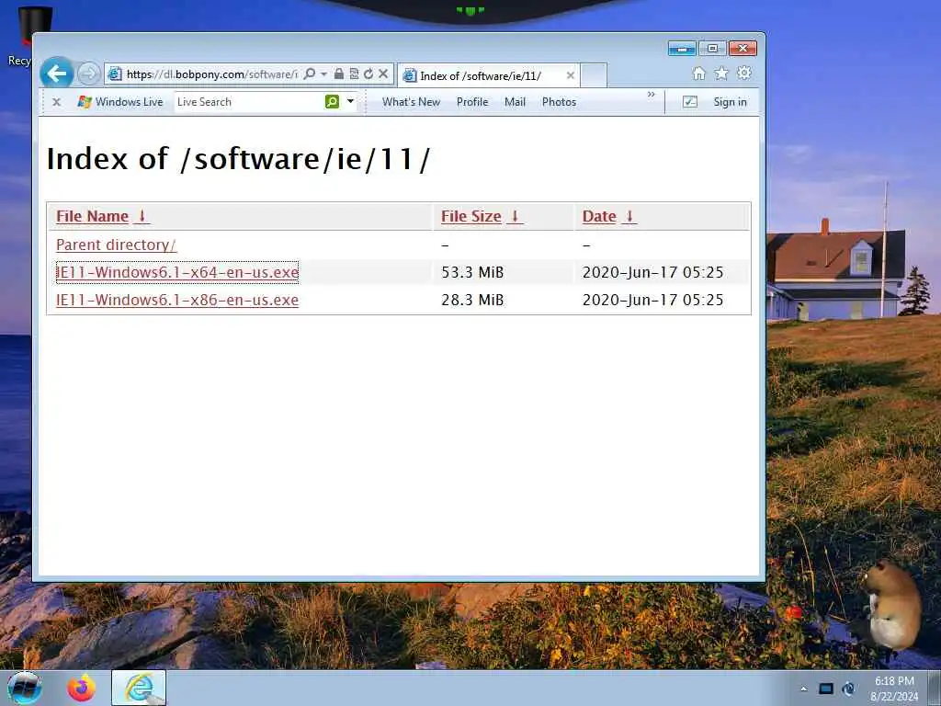Click into the Live Search box
The height and width of the screenshot is (706, 941).
point(249,102)
